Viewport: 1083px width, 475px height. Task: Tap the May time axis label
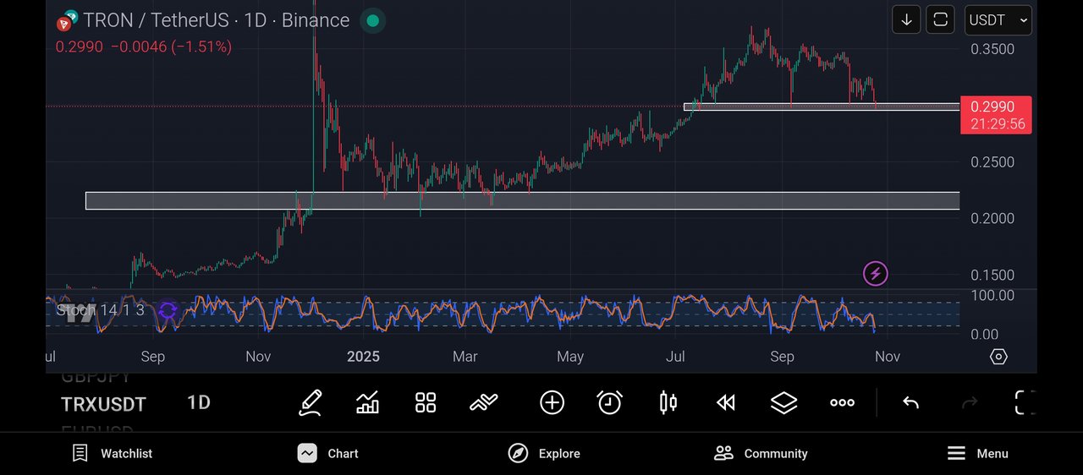570,357
